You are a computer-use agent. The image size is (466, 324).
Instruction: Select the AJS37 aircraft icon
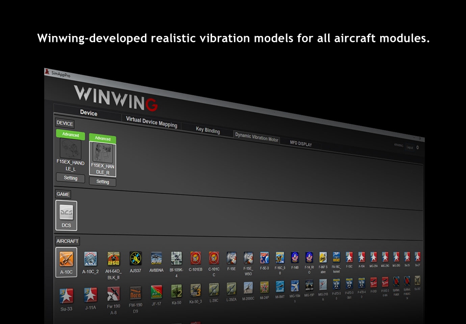click(136, 258)
